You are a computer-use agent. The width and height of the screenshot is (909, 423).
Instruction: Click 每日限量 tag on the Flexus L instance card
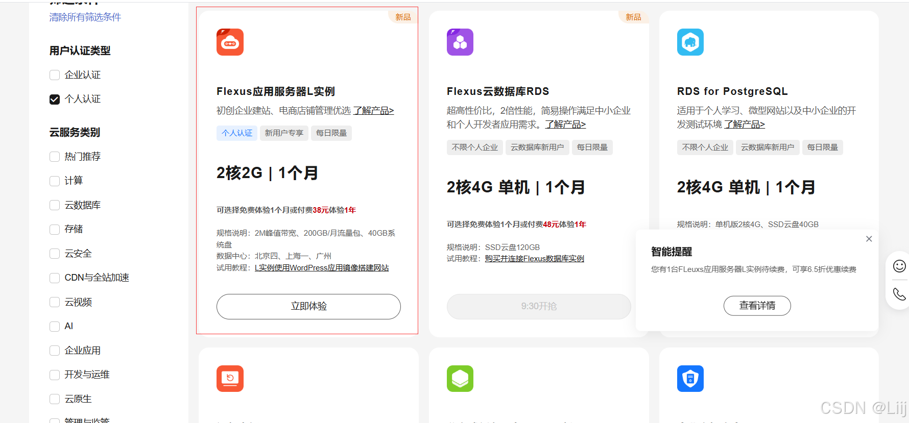coord(331,133)
